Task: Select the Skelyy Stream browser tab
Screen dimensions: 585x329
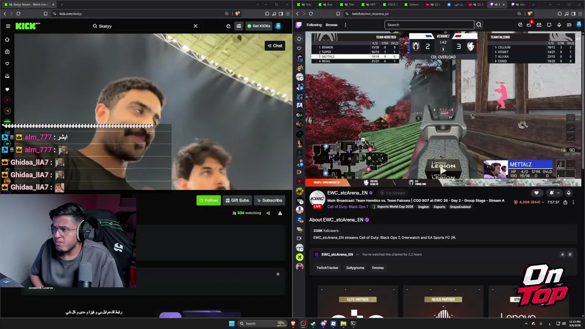Action: [x=30, y=5]
